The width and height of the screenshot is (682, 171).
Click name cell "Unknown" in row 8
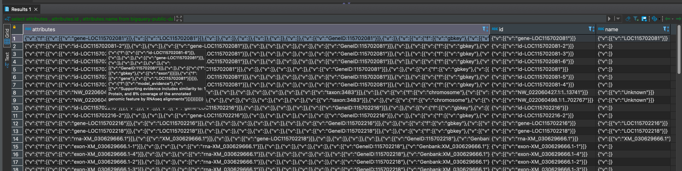coord(633,92)
